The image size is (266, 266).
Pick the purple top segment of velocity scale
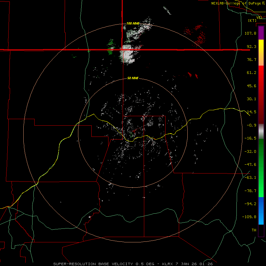click(x=261, y=33)
